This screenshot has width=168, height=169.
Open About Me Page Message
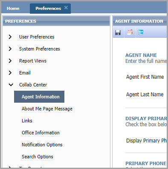pyautogui.click(x=47, y=109)
